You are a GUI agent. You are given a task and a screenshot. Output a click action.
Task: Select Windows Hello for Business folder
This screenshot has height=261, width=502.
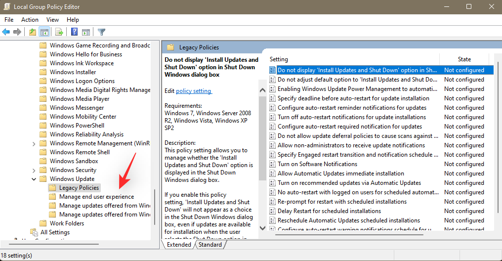[86, 54]
